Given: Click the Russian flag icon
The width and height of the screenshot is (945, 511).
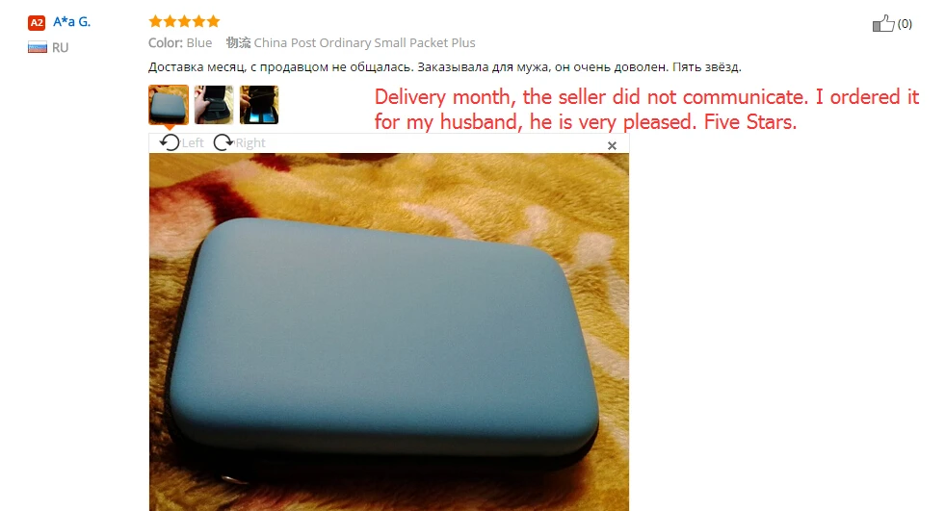Looking at the screenshot, I should tap(37, 47).
